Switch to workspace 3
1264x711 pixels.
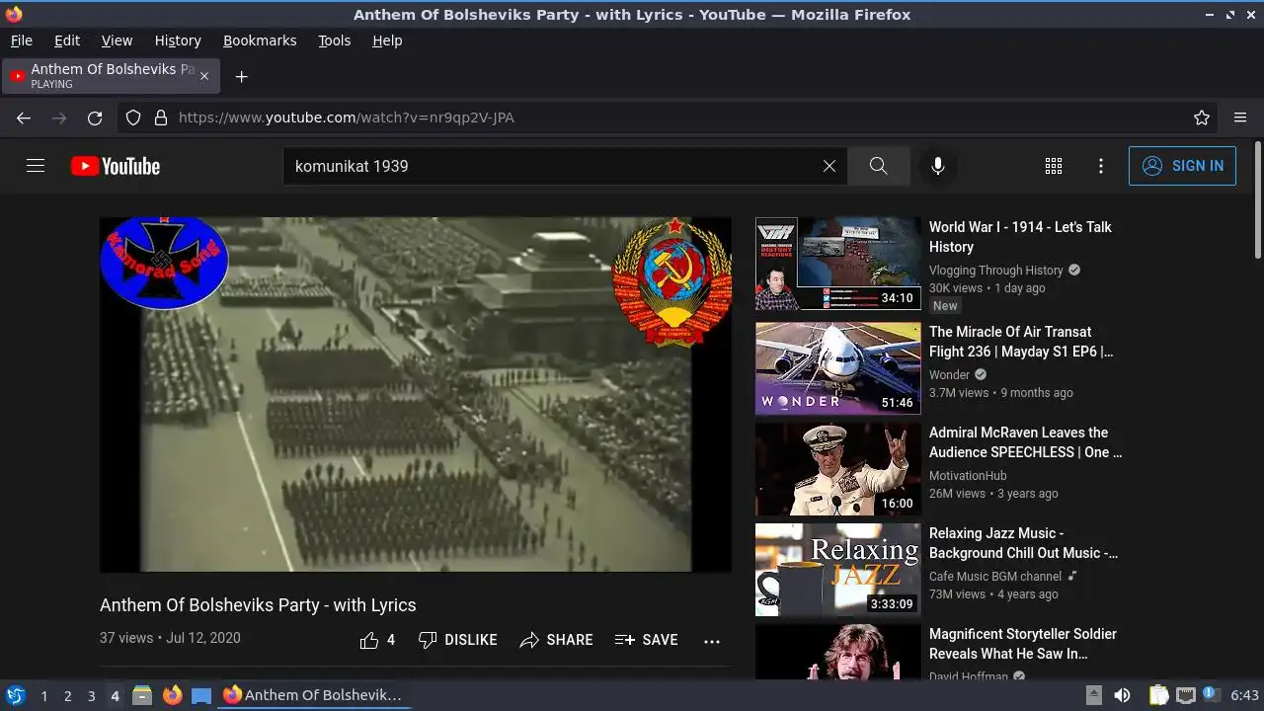(92, 695)
